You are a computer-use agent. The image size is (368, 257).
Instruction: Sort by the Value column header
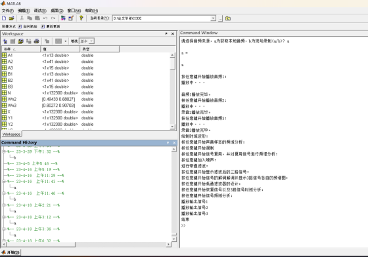(x=60, y=49)
